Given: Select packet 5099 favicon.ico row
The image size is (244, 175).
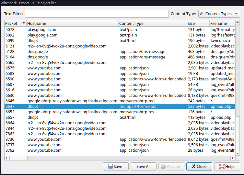Looking at the screenshot, I should click(x=120, y=41).
